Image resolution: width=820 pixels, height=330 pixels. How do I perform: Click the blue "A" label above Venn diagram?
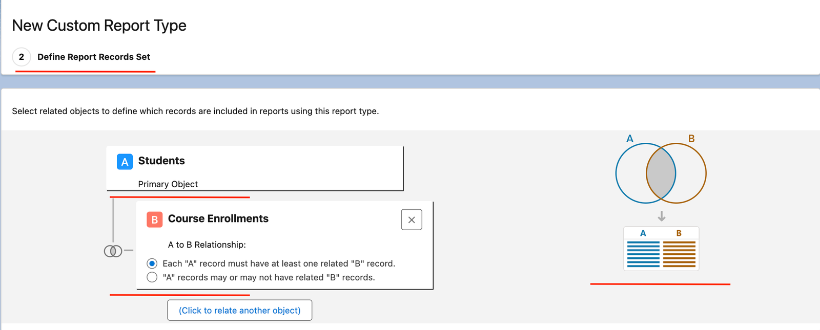(630, 139)
